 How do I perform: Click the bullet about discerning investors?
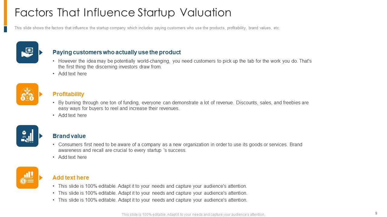(185, 64)
